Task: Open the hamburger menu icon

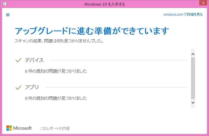Action: point(8,15)
